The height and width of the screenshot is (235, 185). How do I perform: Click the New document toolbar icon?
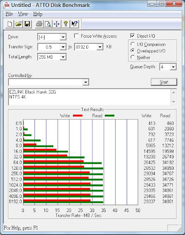tap(10, 24)
